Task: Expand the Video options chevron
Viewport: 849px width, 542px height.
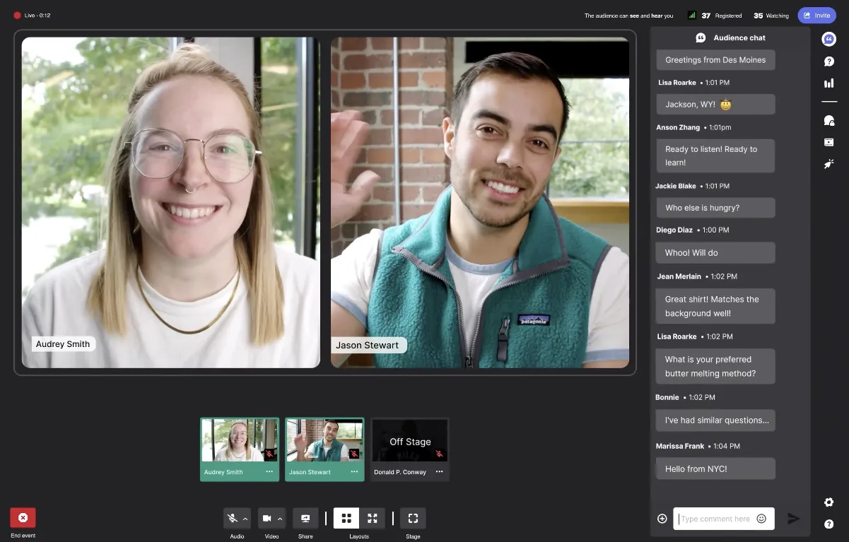Action: click(x=280, y=519)
